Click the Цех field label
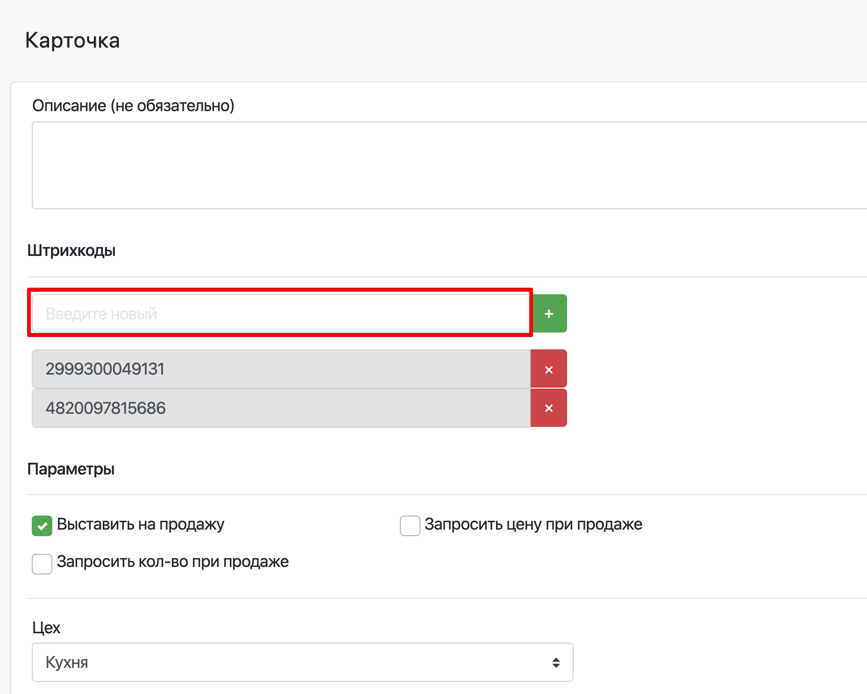Image resolution: width=867 pixels, height=694 pixels. click(46, 628)
